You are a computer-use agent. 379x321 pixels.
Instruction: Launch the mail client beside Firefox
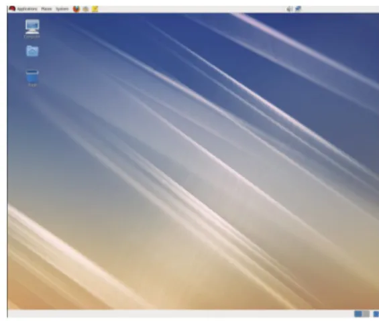pyautogui.click(x=86, y=9)
